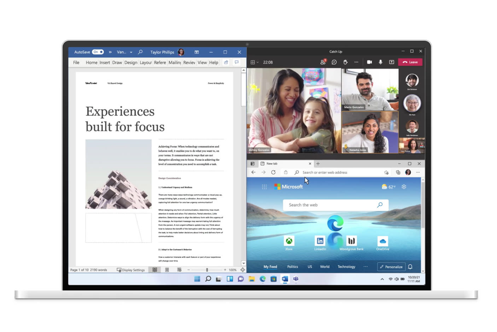This screenshot has width=497, height=332.
Task: Switch to the Politics feed tab
Action: pyautogui.click(x=292, y=267)
